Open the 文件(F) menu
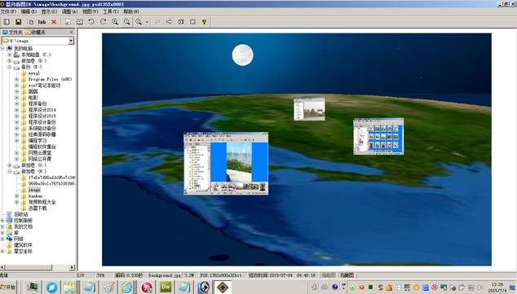 [8, 11]
